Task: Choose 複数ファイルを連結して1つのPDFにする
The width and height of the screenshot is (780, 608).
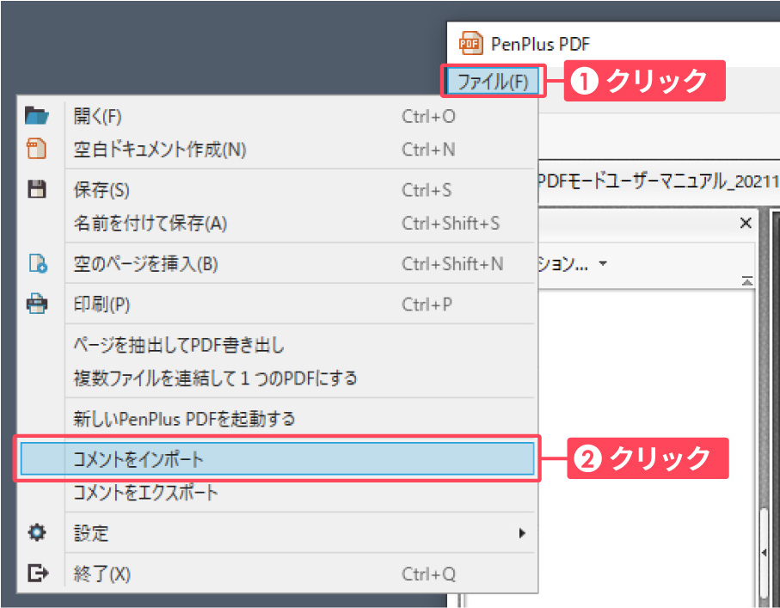Action: [x=277, y=378]
